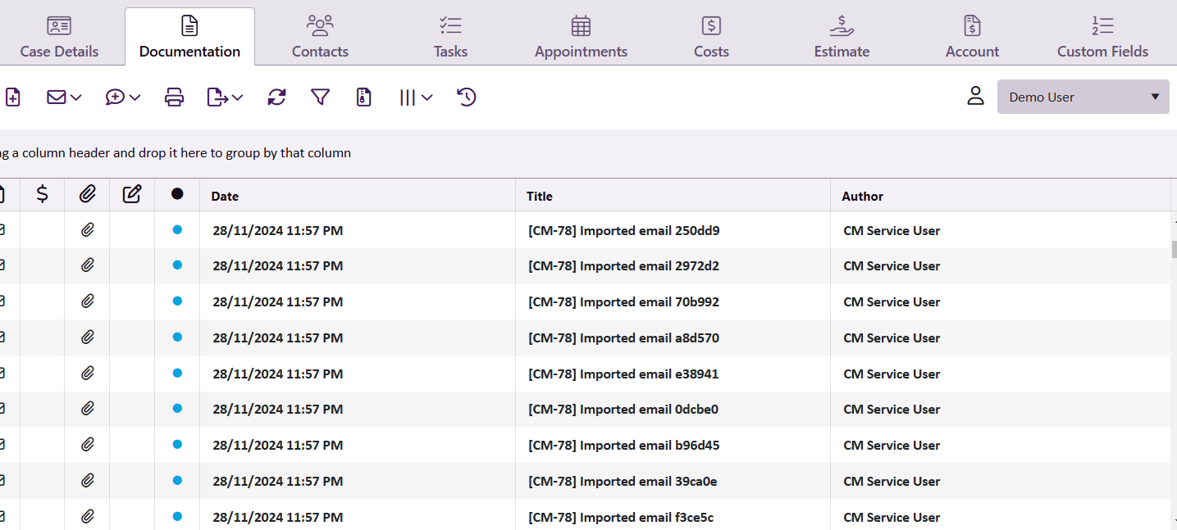Click the attachment clip on the b96d45 email row
This screenshot has height=530, width=1177.
pos(86,445)
